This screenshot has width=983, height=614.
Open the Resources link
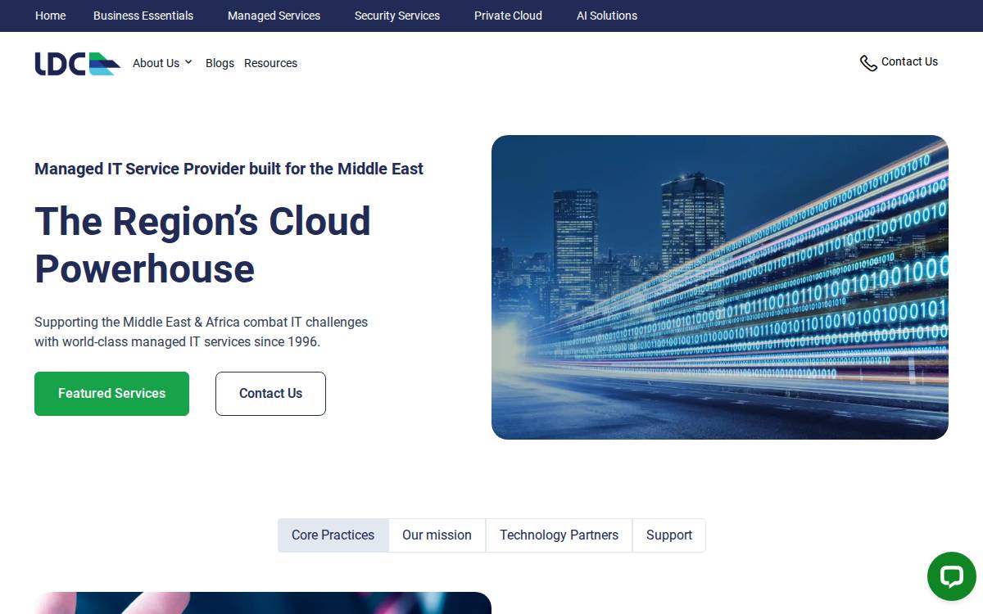[x=270, y=63]
